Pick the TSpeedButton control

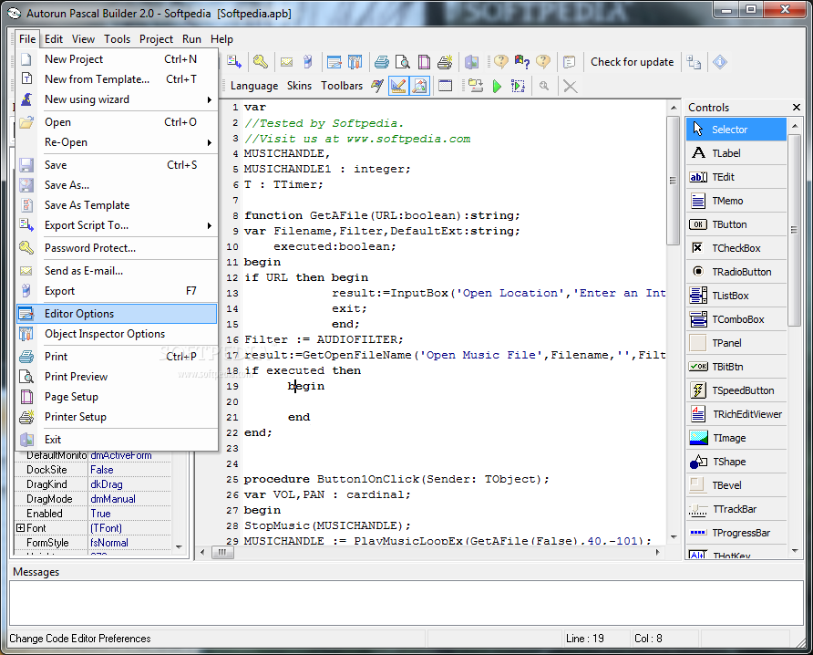(x=736, y=390)
